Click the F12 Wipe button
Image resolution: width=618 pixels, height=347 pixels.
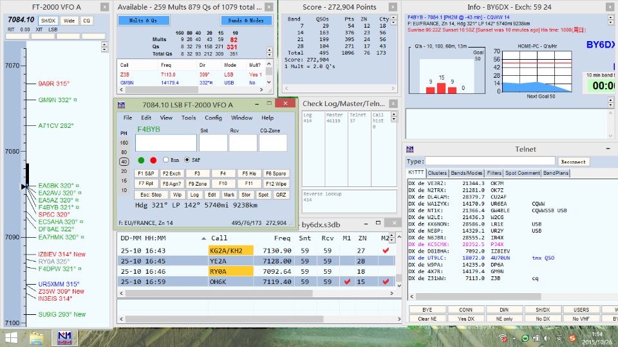point(276,184)
